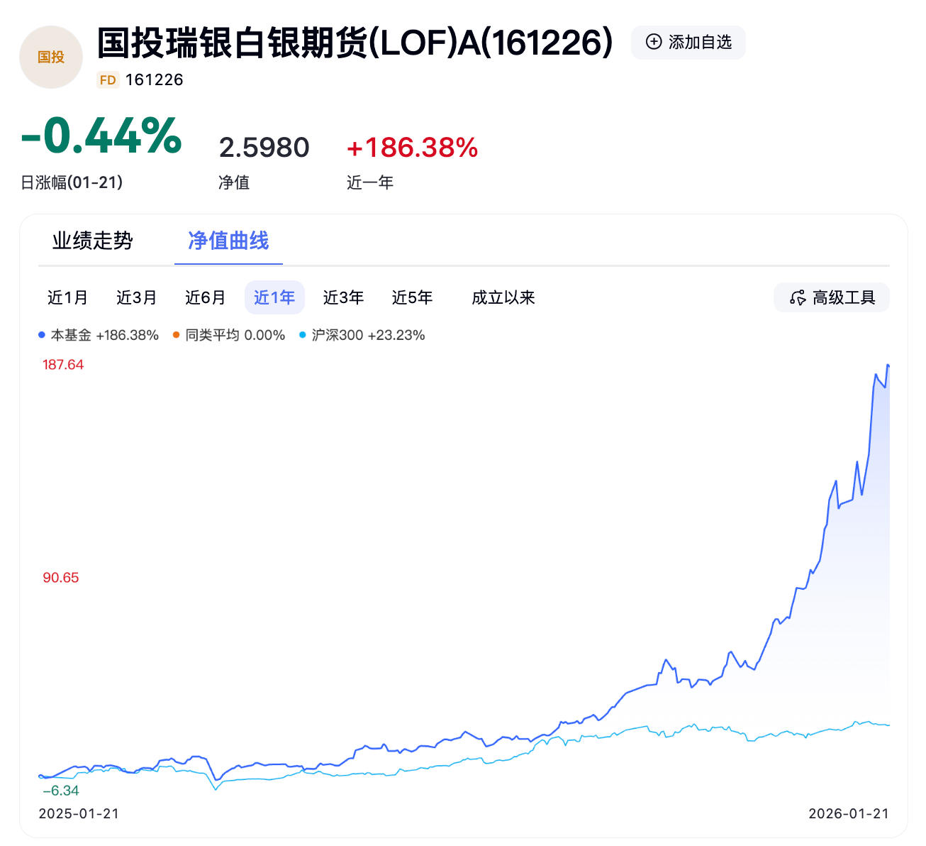Viewport: 926px width, 846px height.
Task: Switch to the 业绩走势 tab
Action: 93,241
